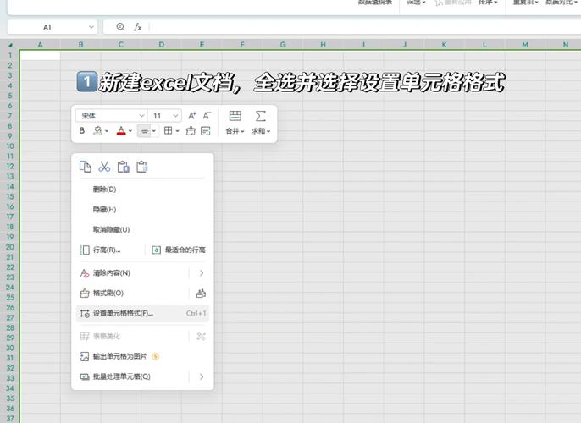This screenshot has height=423, width=581.
Task: Expand the 清除内容(N) submenu arrow
Action: pos(202,273)
